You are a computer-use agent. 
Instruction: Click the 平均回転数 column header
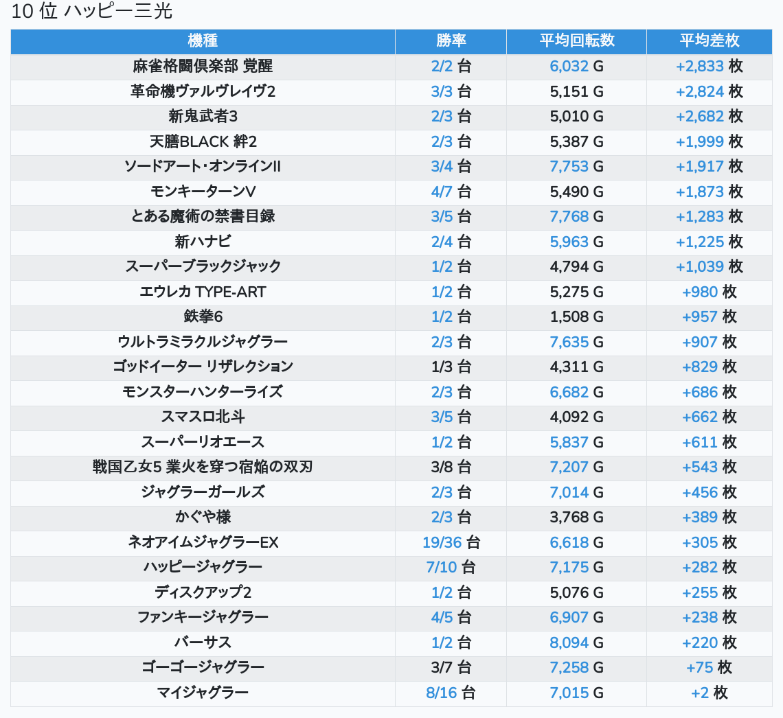[577, 41]
